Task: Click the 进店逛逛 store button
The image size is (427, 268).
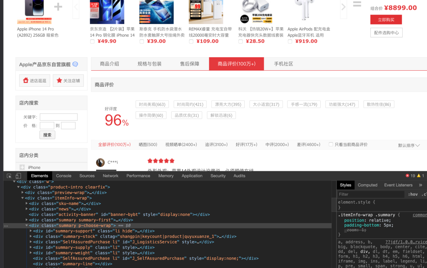Action: [34, 81]
